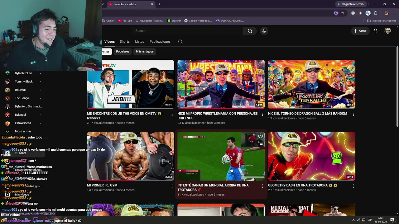Switch to the Videos tab
The height and width of the screenshot is (224, 399).
(x=109, y=42)
